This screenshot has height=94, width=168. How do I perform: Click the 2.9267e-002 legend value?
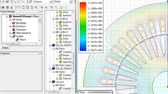click(x=95, y=3)
